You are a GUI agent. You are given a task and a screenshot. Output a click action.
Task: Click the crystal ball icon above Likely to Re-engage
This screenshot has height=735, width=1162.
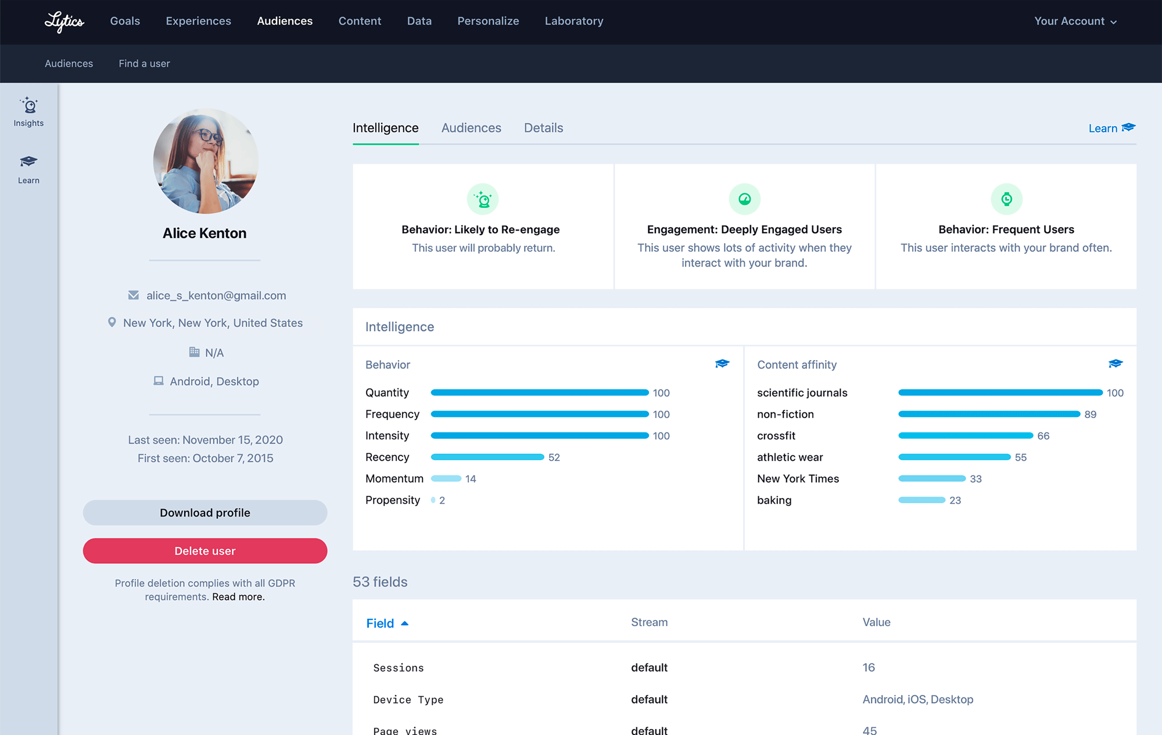click(482, 199)
